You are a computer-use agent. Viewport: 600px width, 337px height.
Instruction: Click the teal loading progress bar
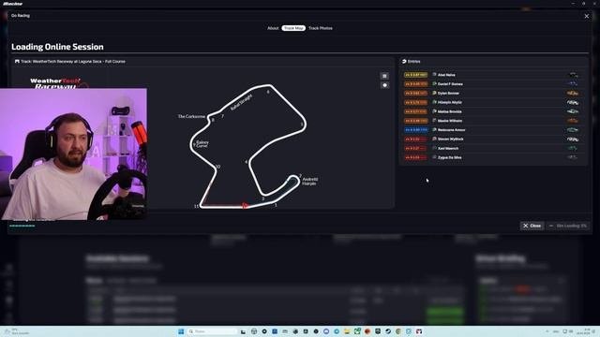[22, 226]
